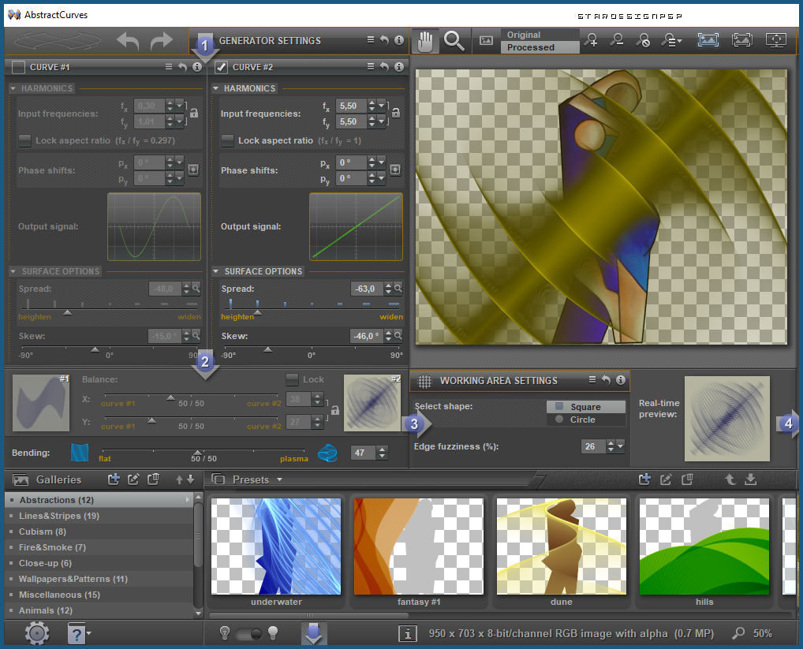
Task: Click the image info icon in status bar
Action: click(408, 633)
